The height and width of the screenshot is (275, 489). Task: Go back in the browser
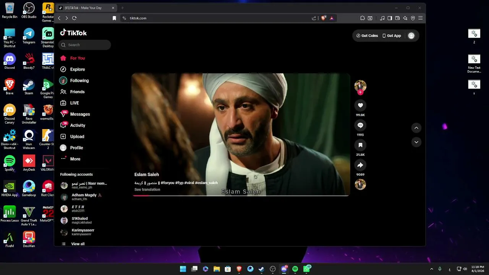click(59, 18)
